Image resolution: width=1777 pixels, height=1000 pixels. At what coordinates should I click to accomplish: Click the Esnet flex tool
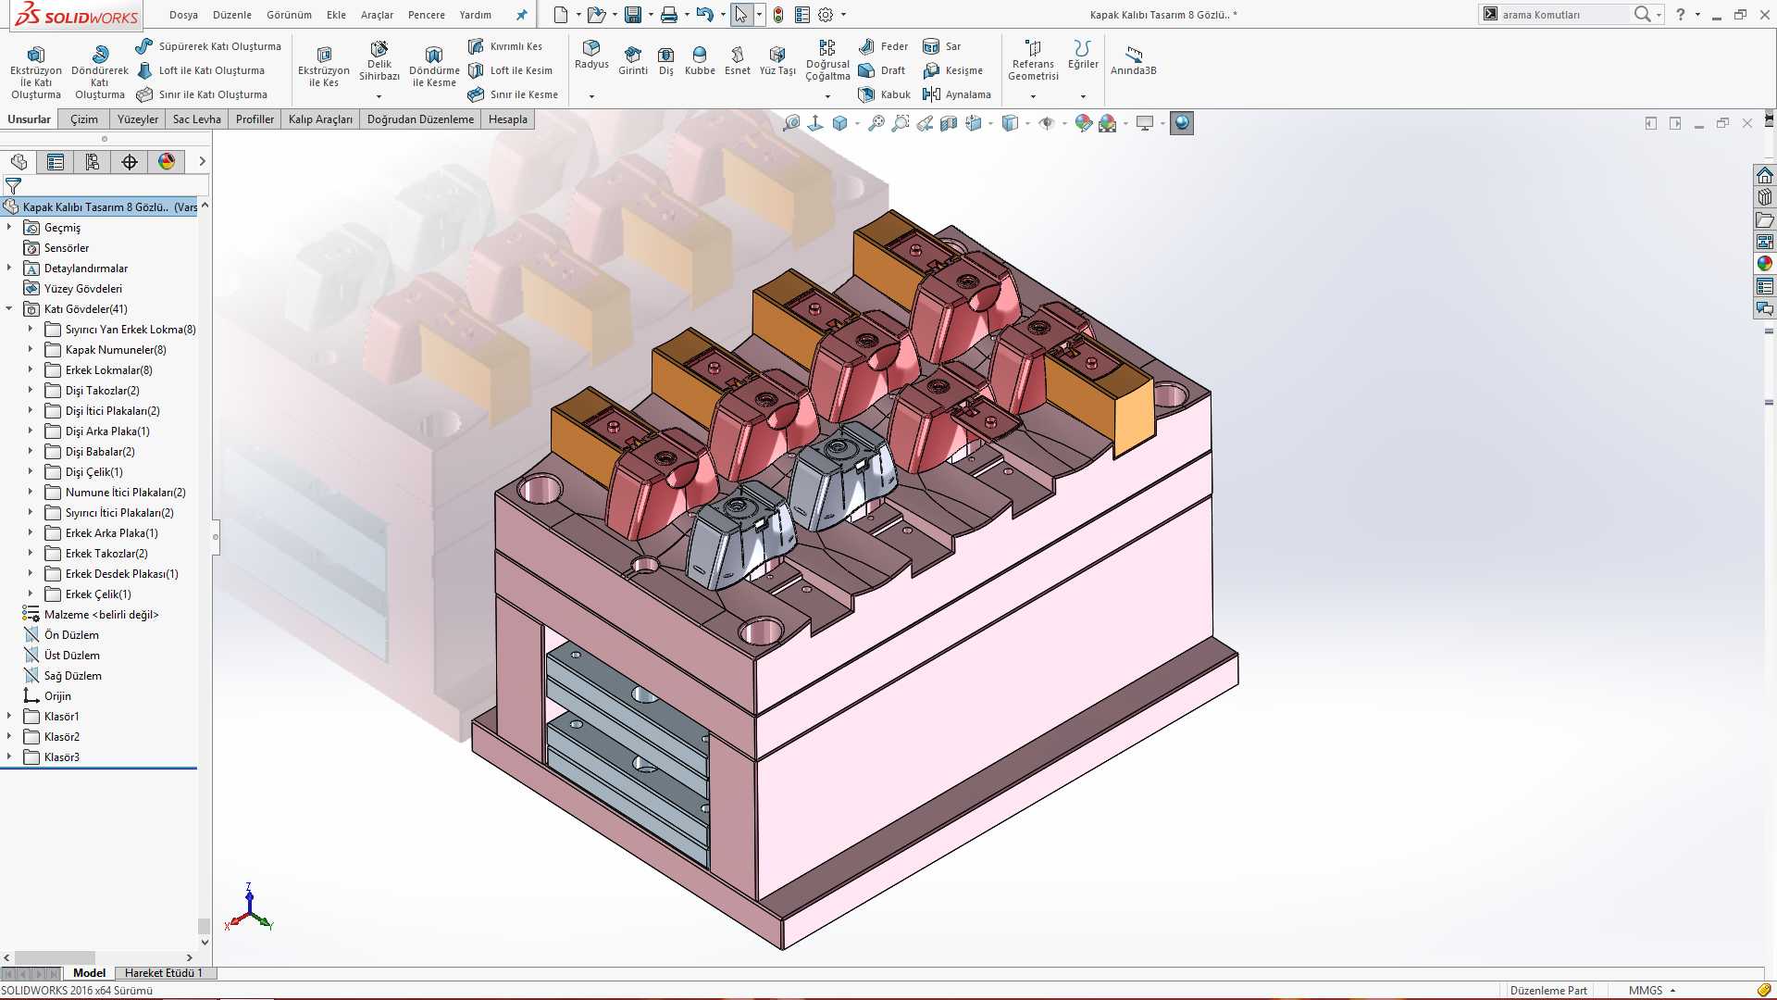[738, 61]
